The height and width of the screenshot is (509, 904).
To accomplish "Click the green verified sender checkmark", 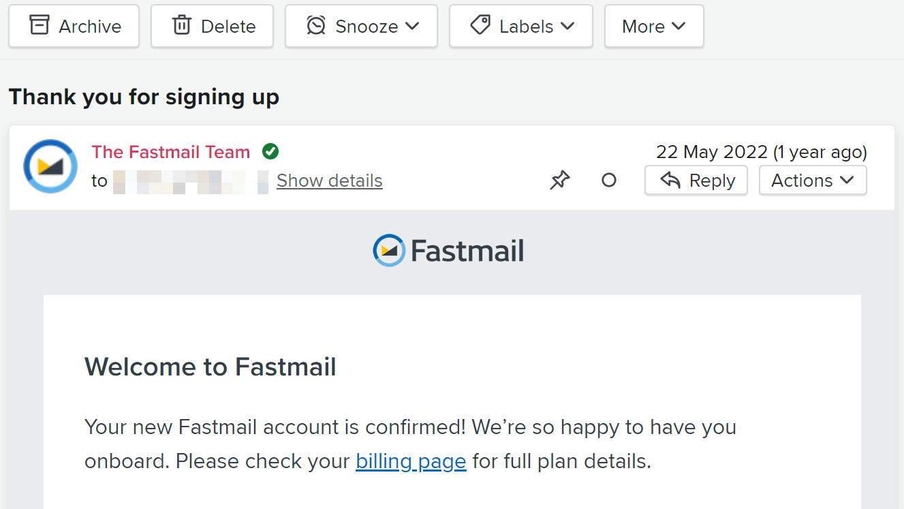I will (x=270, y=151).
